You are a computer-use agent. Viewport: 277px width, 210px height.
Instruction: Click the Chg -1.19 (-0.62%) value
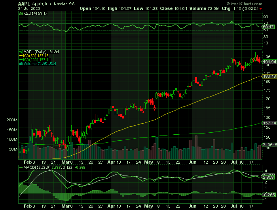pos(240,8)
